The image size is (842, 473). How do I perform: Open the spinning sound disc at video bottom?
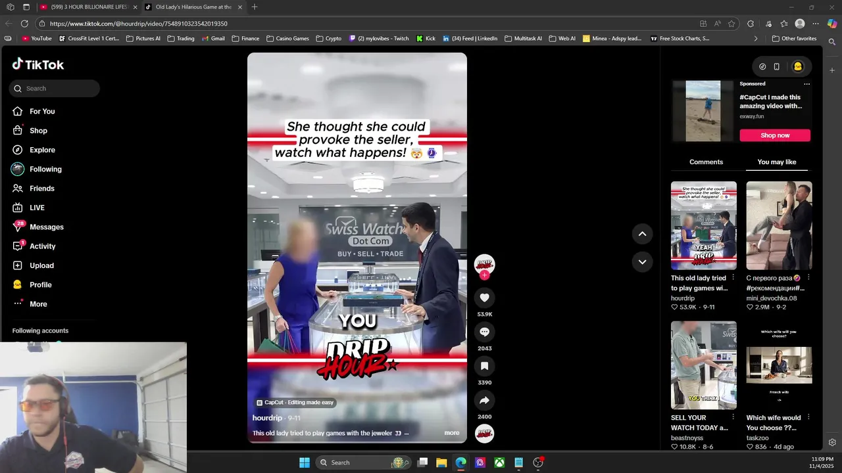(484, 434)
